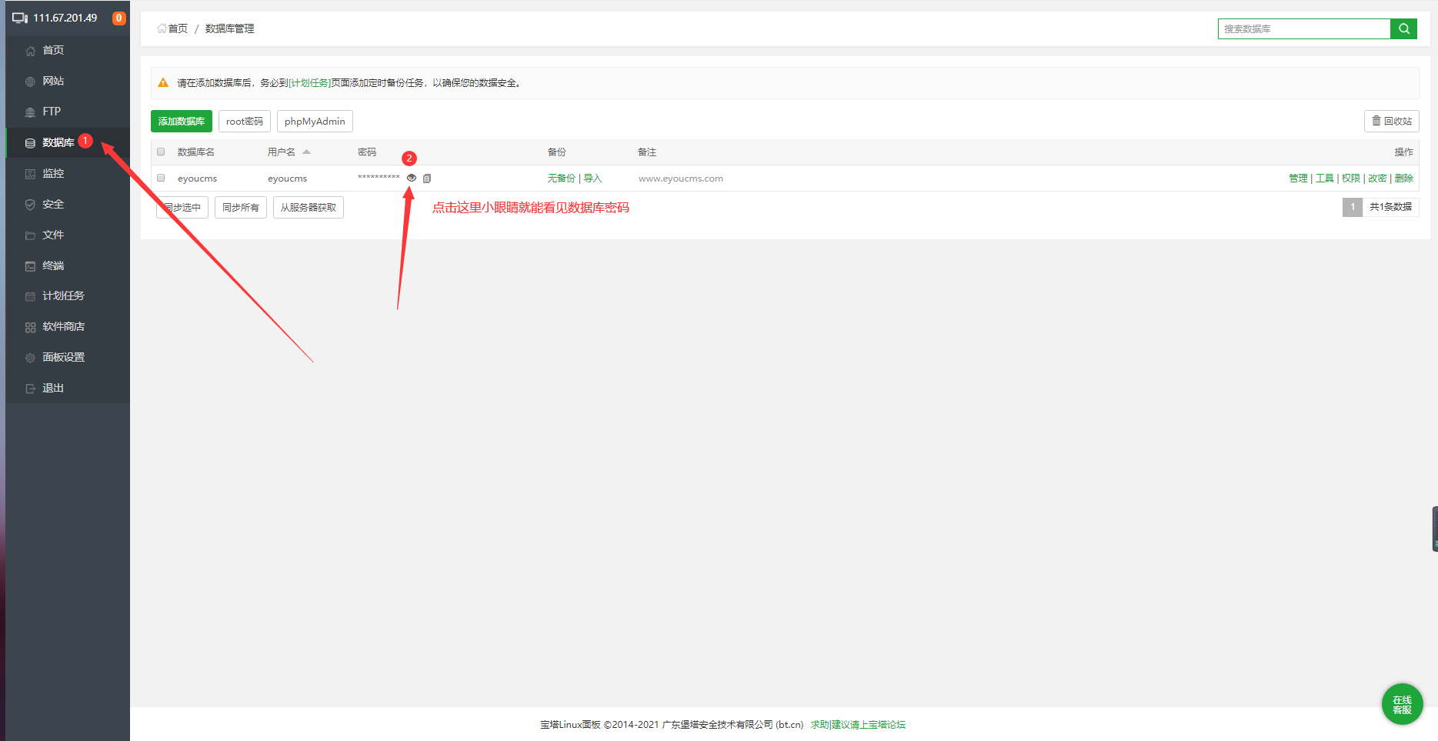The image size is (1438, 741).
Task: Click the 导入 import link
Action: (x=592, y=178)
